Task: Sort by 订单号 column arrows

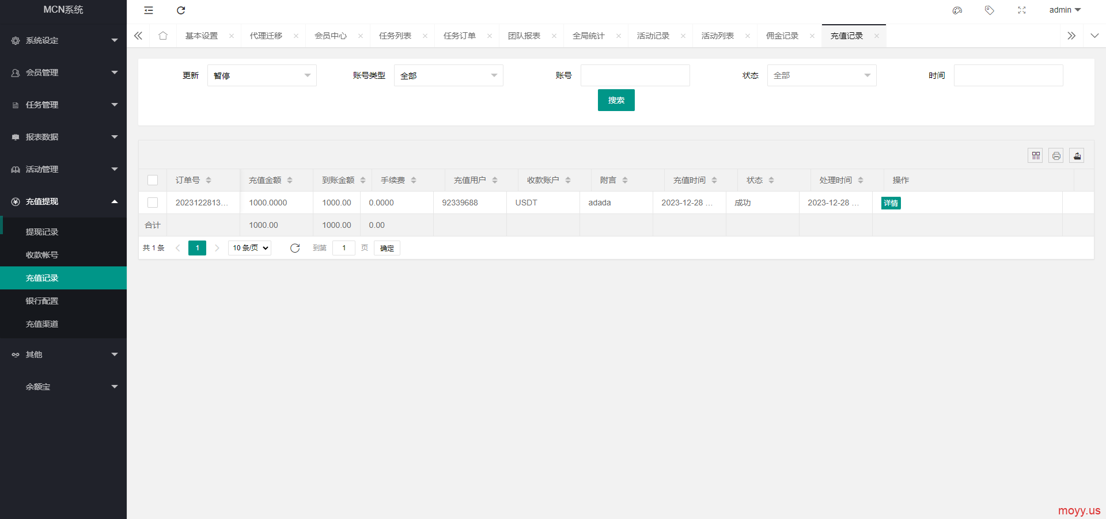Action: coord(209,180)
